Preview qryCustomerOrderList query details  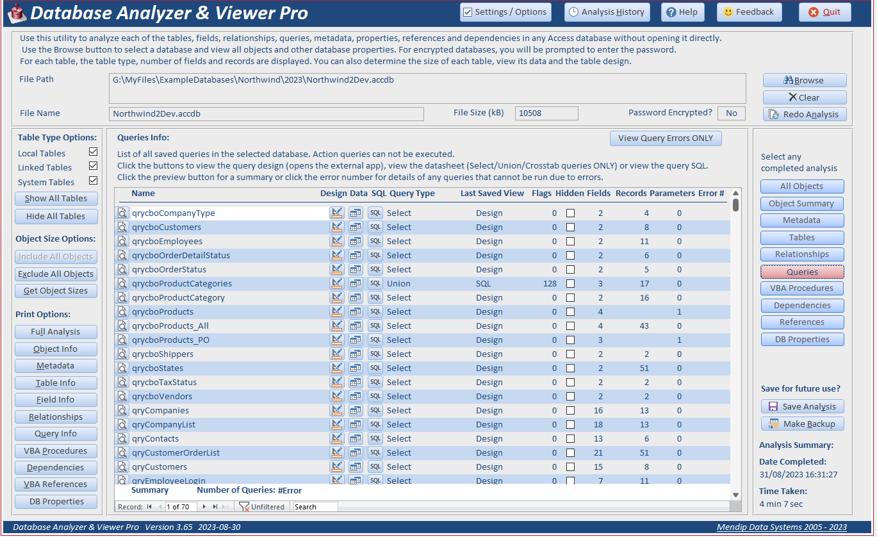(122, 453)
